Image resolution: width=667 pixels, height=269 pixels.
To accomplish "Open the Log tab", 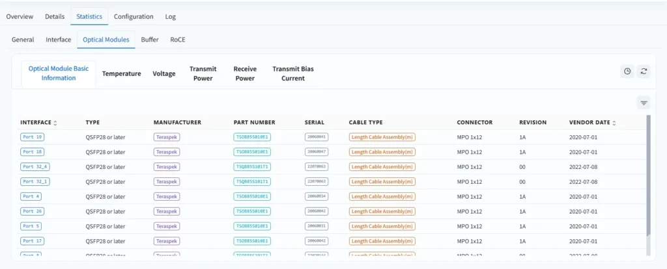I will pyautogui.click(x=170, y=16).
